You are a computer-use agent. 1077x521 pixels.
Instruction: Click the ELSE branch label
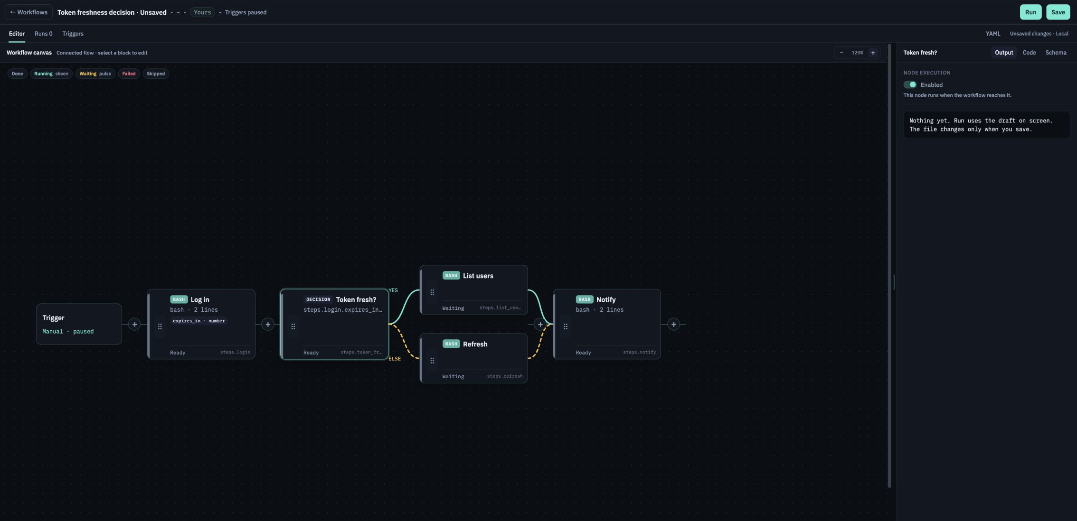[x=395, y=359]
